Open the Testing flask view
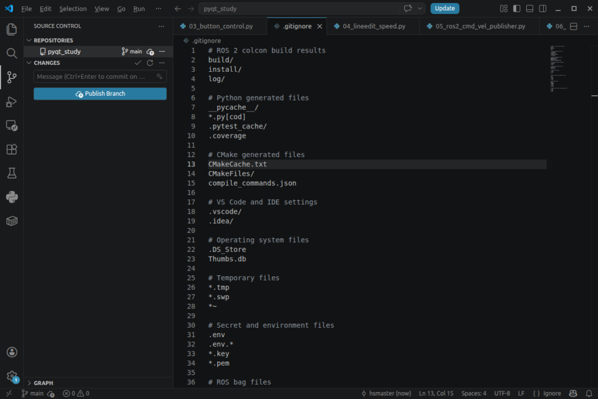Screen dimensions: 598x399 pos(12,173)
